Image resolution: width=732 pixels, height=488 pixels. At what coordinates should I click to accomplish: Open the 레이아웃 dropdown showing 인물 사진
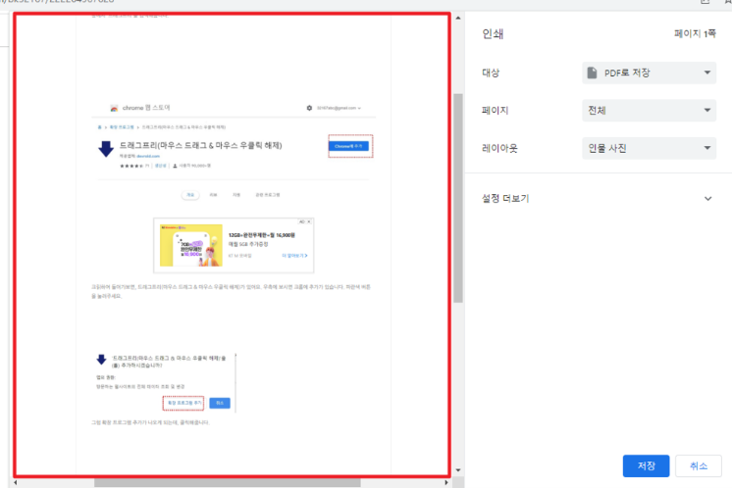[649, 148]
